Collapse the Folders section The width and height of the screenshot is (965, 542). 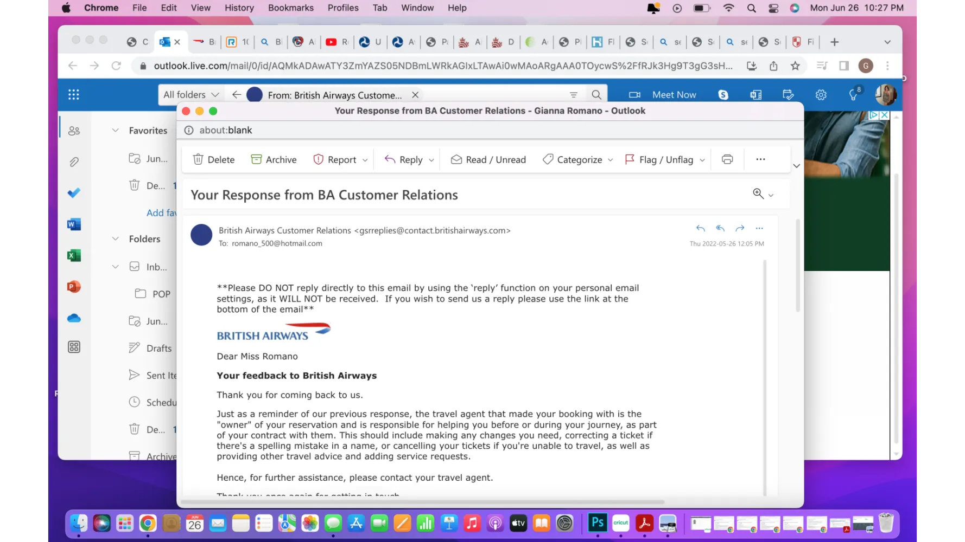(115, 238)
